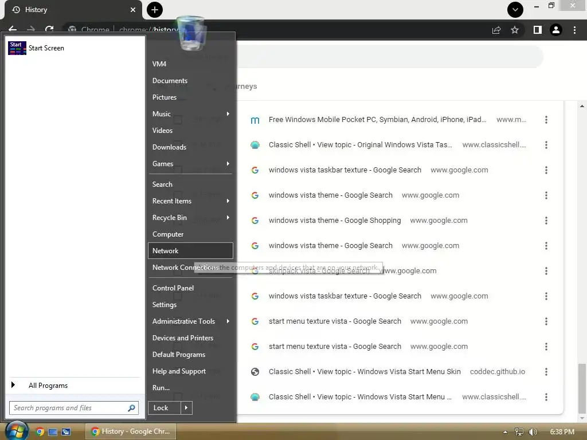Open actions for skinpack vista entry

click(546, 271)
